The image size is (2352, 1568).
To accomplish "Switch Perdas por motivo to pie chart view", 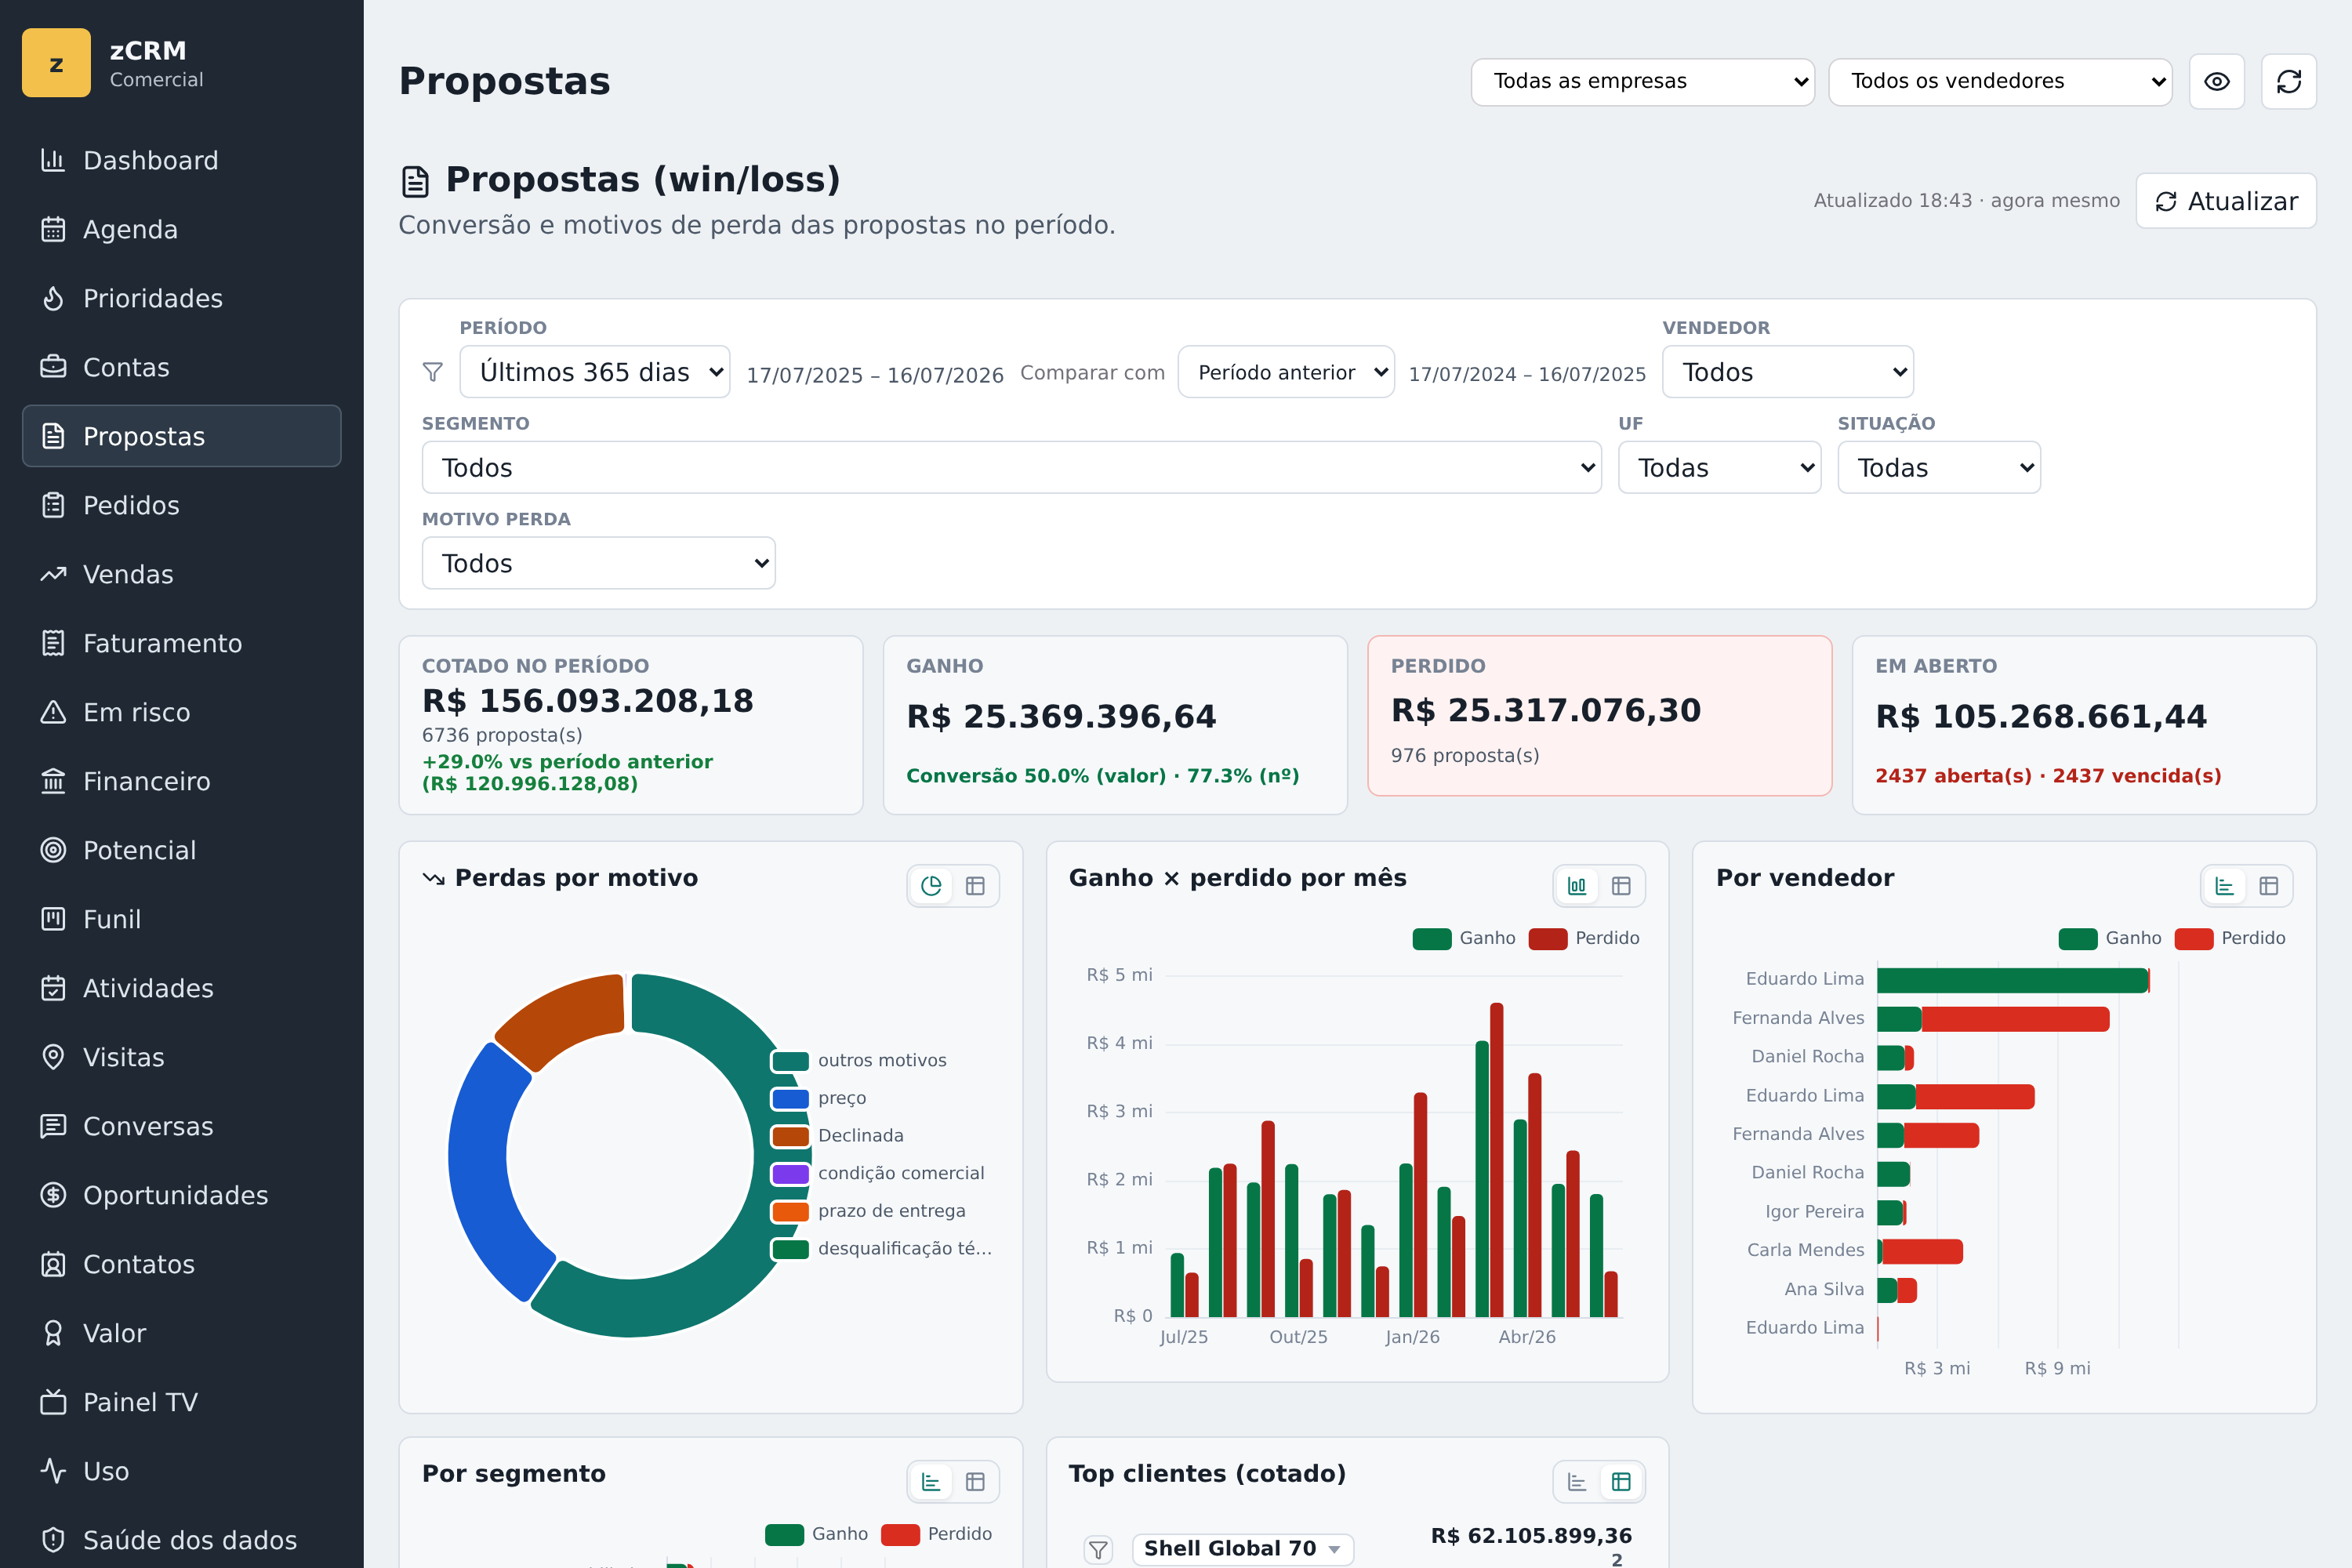I will tap(931, 886).
